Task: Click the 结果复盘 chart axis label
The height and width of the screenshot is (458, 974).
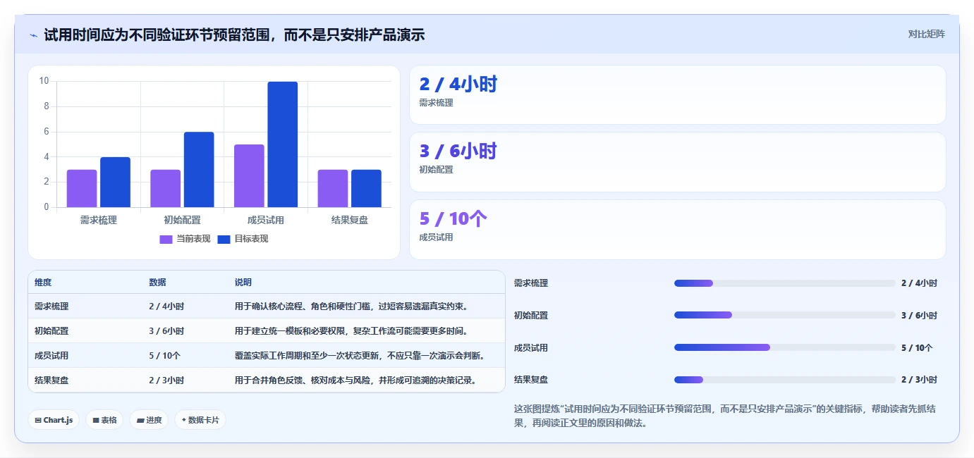Action: pos(350,220)
